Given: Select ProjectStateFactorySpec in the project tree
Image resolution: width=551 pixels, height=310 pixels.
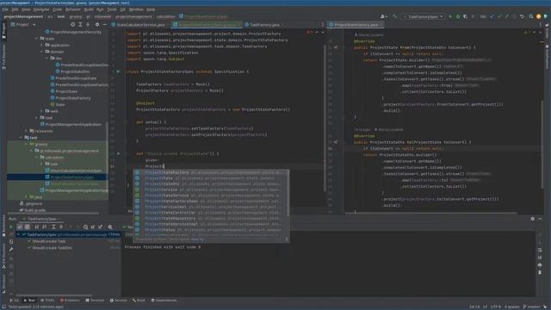Looking at the screenshot, I should (71, 177).
